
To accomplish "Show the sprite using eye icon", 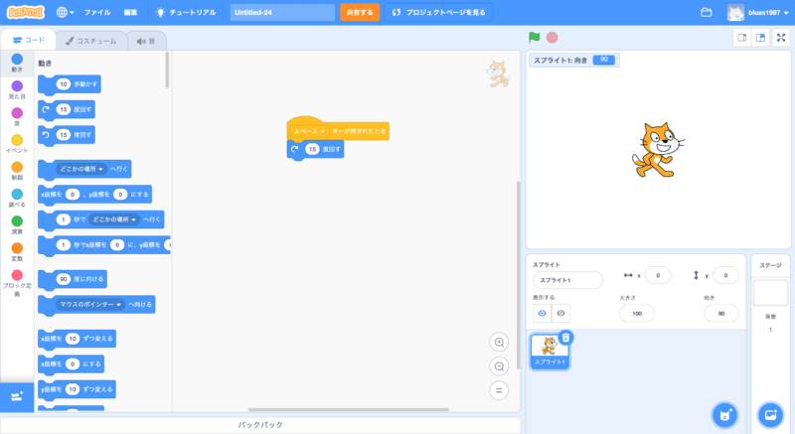I will pos(542,313).
